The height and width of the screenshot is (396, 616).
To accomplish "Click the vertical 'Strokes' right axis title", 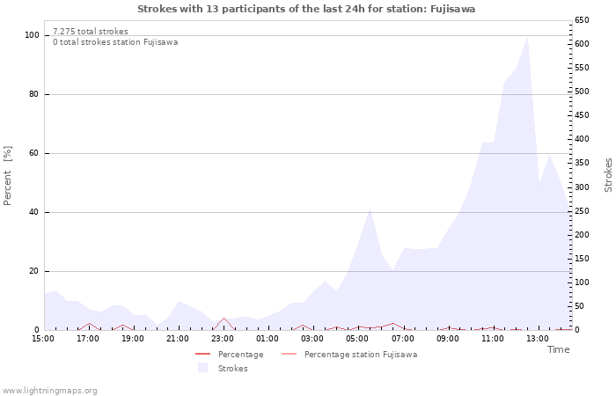I will point(608,174).
